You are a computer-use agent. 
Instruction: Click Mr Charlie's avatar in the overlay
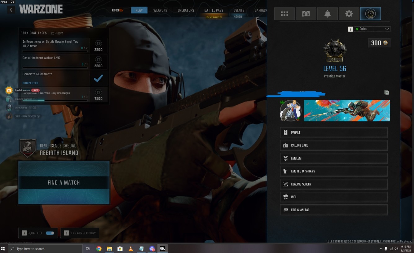point(9,107)
